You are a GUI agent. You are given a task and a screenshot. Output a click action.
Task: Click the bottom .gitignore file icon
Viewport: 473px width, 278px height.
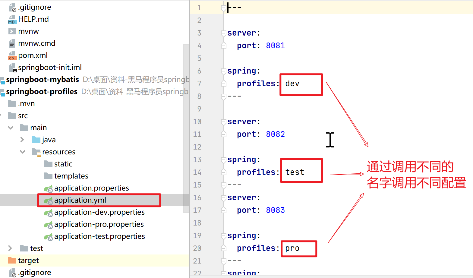pyautogui.click(x=12, y=273)
